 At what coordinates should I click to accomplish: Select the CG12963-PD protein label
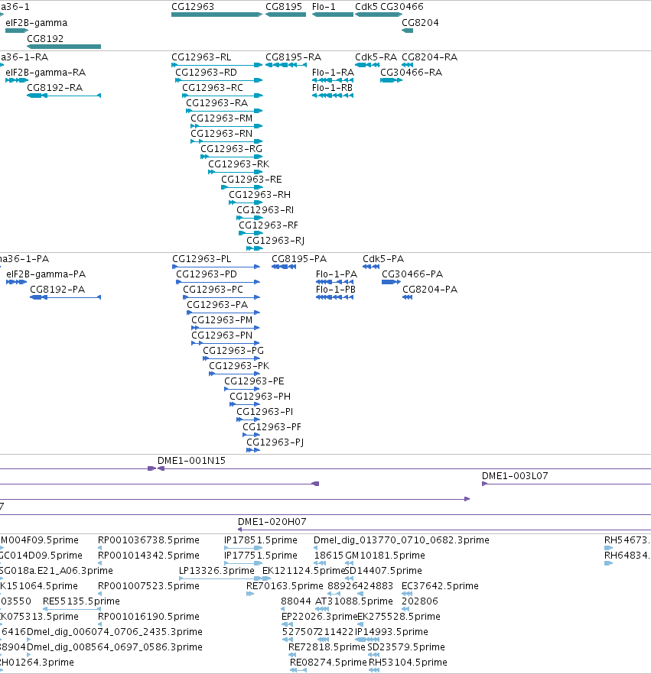pyautogui.click(x=206, y=274)
